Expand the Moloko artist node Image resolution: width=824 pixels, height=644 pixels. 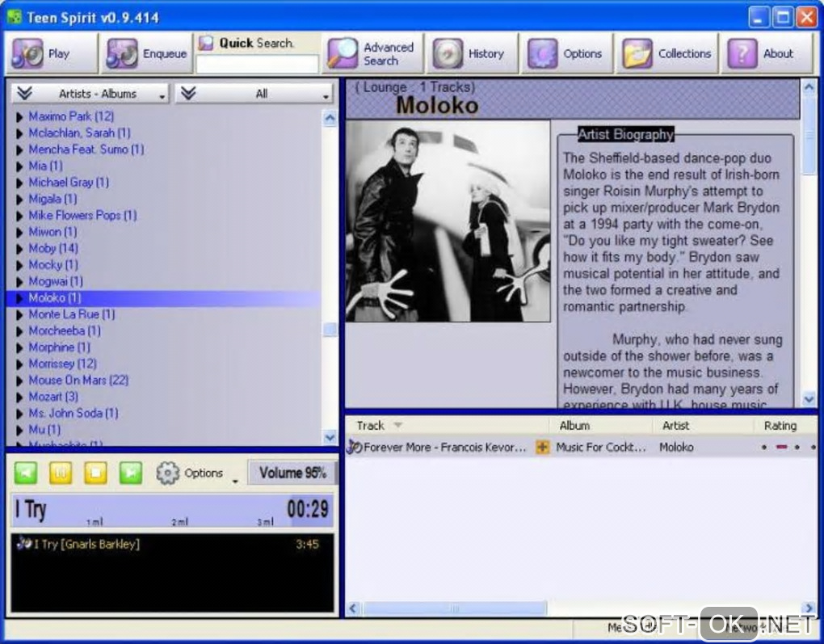pyautogui.click(x=19, y=298)
